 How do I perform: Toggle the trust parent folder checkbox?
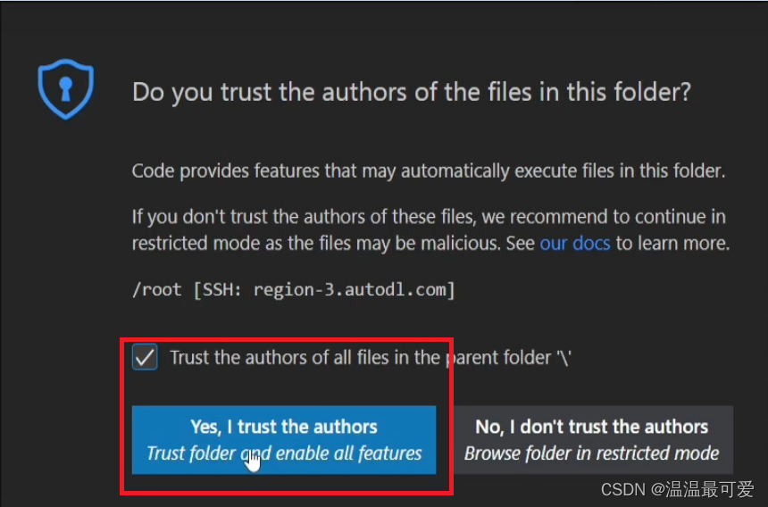145,358
